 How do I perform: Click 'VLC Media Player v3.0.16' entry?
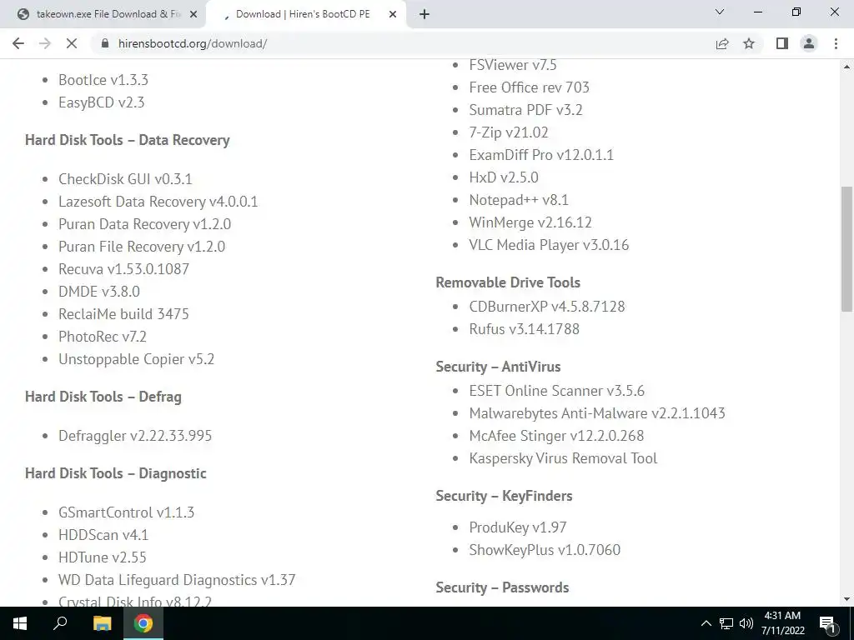point(549,245)
